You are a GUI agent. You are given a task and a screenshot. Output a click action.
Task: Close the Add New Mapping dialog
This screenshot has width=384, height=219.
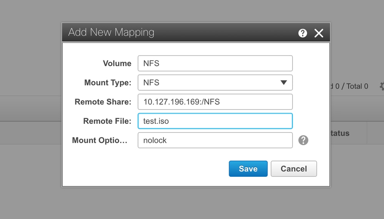(319, 33)
